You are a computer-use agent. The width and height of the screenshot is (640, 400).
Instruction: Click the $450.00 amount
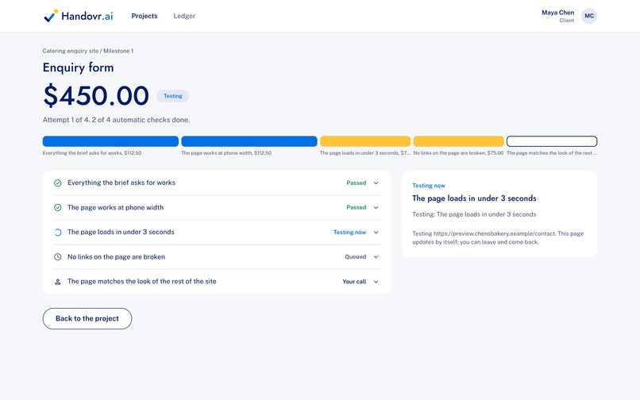coord(96,95)
